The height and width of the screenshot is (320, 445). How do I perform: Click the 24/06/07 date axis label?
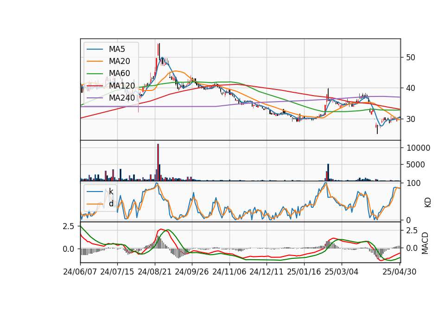click(x=80, y=272)
